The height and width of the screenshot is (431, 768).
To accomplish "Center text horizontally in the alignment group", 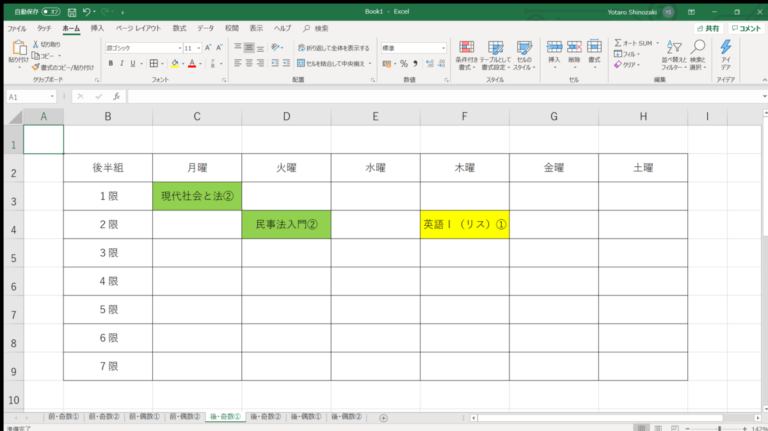I will [249, 63].
